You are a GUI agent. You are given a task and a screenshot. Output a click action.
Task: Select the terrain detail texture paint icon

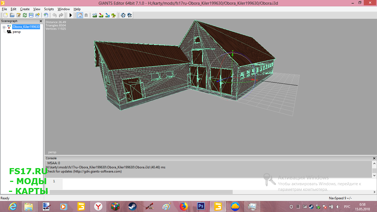click(101, 15)
